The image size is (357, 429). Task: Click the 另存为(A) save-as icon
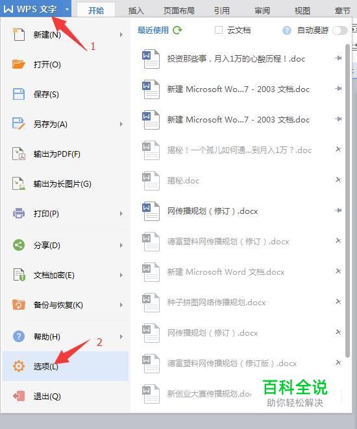[19, 124]
